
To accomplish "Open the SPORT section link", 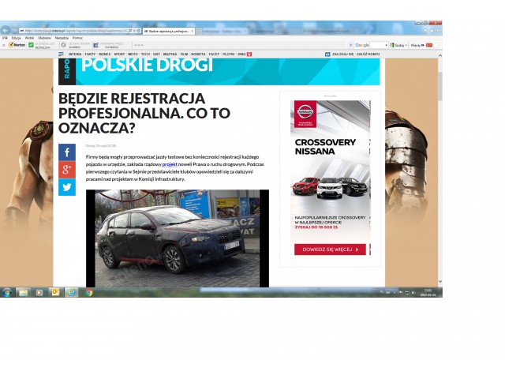I will [x=118, y=54].
